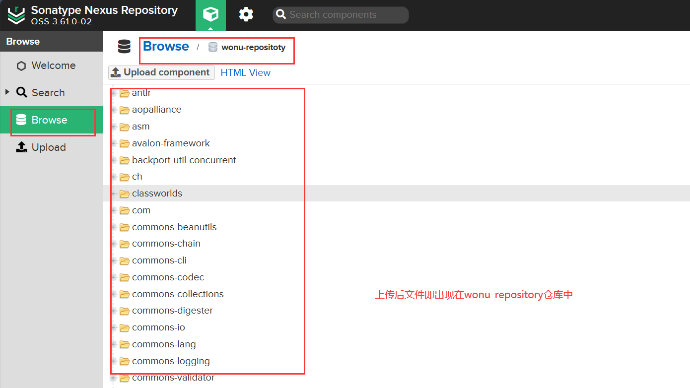Click the Upload tray icon in sidebar
690x388 pixels.
coord(21,147)
